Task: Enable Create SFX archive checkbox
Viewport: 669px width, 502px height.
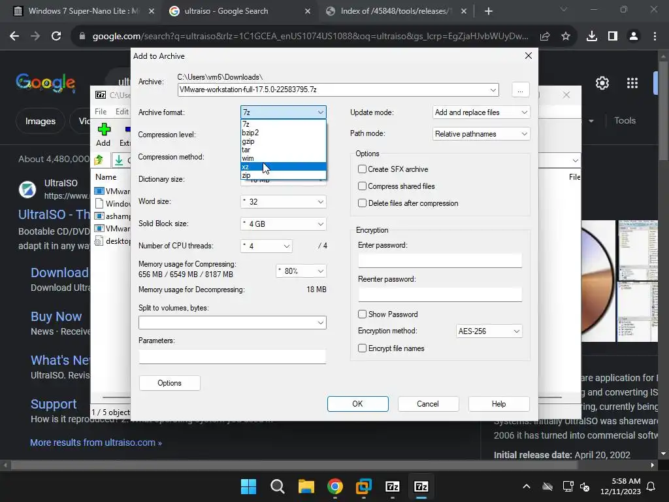Action: [x=362, y=169]
